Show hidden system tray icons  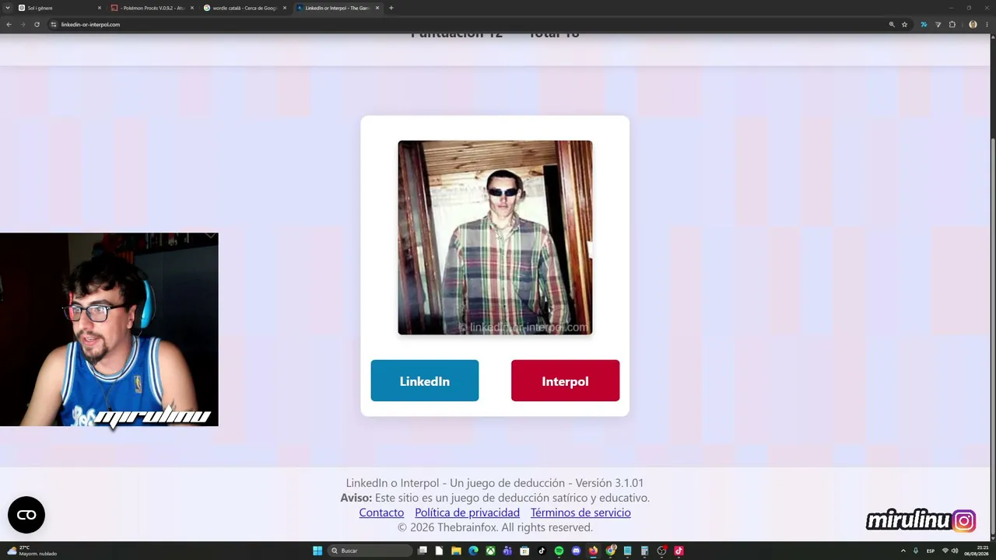pyautogui.click(x=903, y=551)
